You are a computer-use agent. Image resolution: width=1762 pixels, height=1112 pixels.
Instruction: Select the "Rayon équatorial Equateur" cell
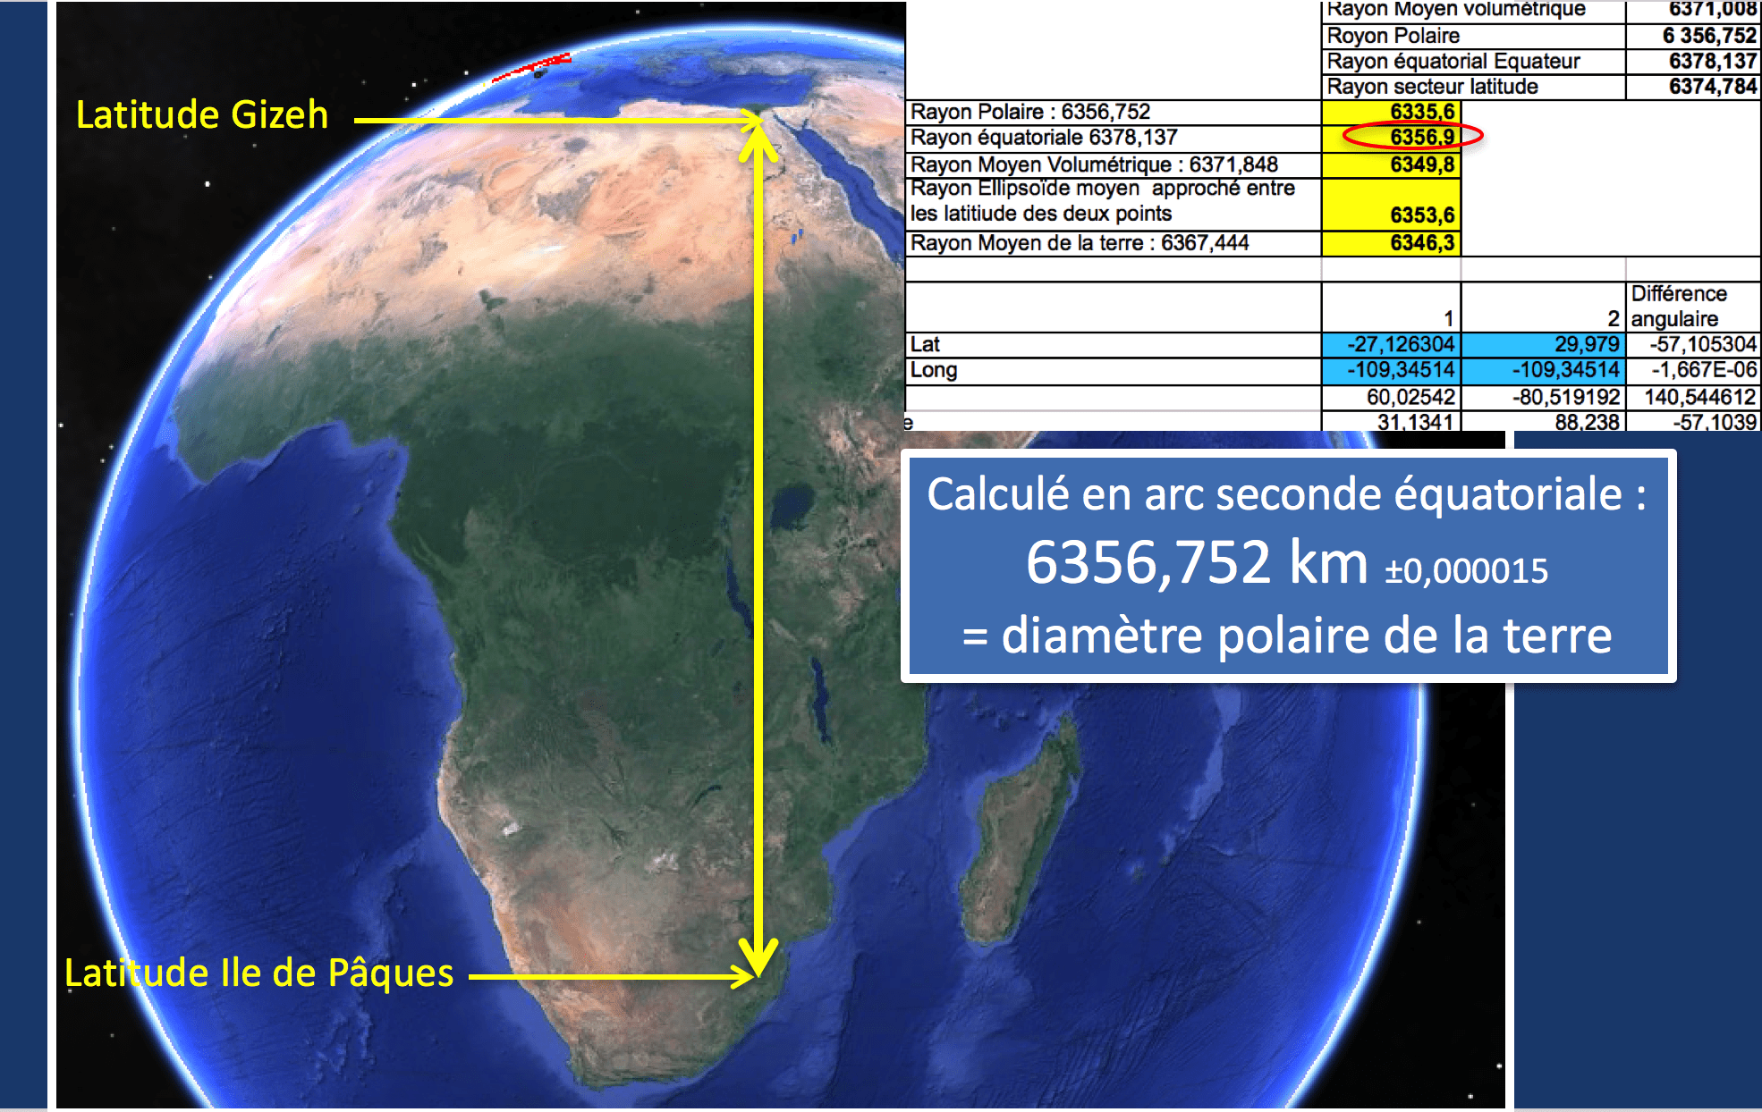[1473, 62]
